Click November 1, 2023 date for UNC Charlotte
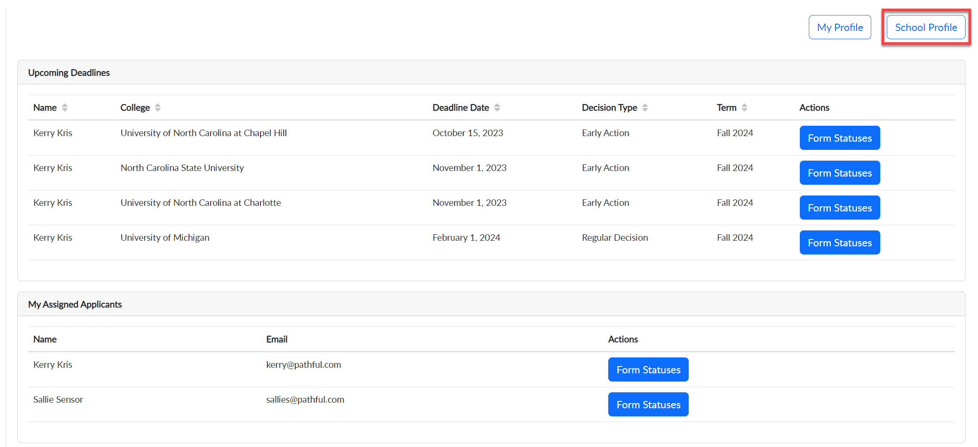Image resolution: width=978 pixels, height=447 pixels. pyautogui.click(x=469, y=203)
